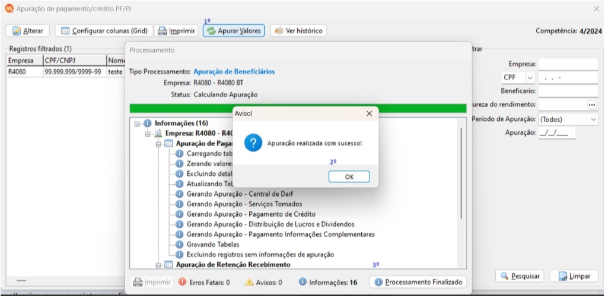Click the Alterar edit icon
This screenshot has height=296, width=605.
[x=17, y=31]
